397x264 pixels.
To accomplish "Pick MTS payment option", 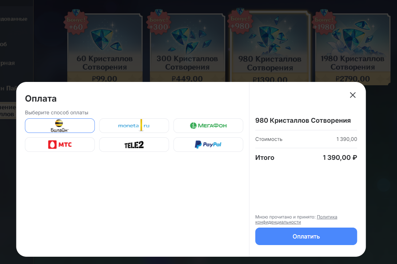I will tap(60, 145).
